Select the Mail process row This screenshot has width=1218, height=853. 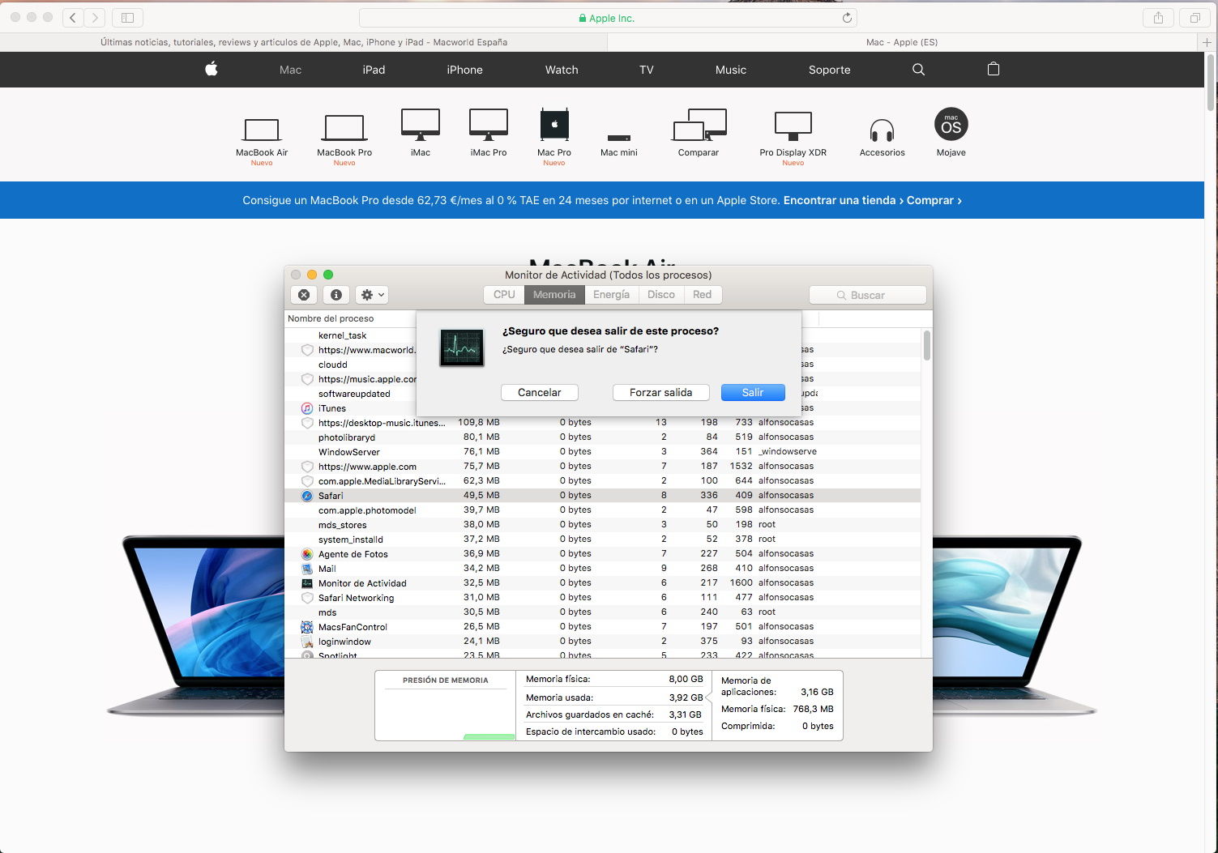602,569
